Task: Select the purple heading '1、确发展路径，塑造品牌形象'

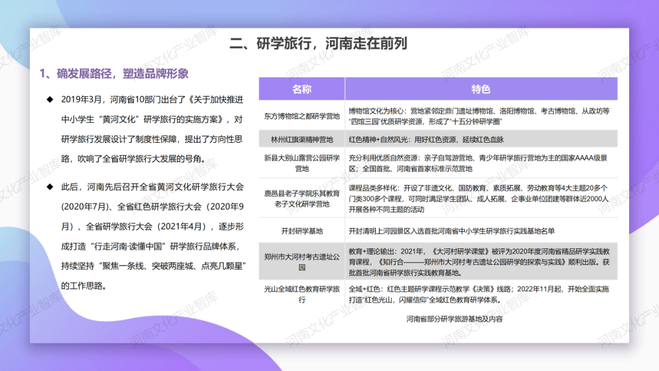Action: [115, 74]
